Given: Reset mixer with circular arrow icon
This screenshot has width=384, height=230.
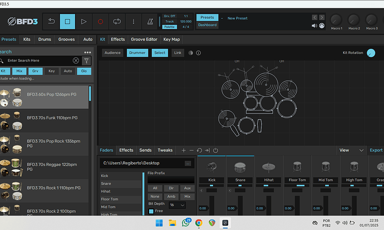Looking at the screenshot, I should point(199,151).
